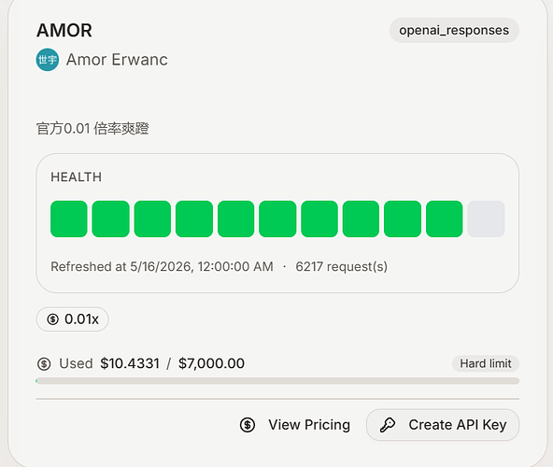Click the Refreshed at timestamp text
Screen dimensions: 553x467
click(x=162, y=266)
